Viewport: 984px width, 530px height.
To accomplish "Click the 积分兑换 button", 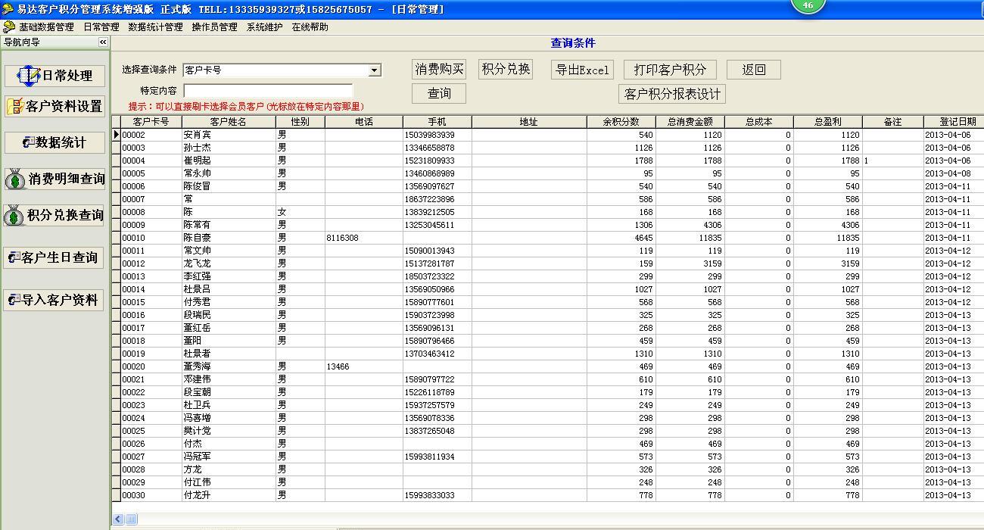I will (506, 69).
